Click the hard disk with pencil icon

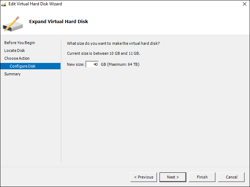tap(13, 24)
